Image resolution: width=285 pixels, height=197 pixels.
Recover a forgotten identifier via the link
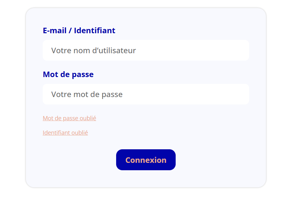point(65,133)
